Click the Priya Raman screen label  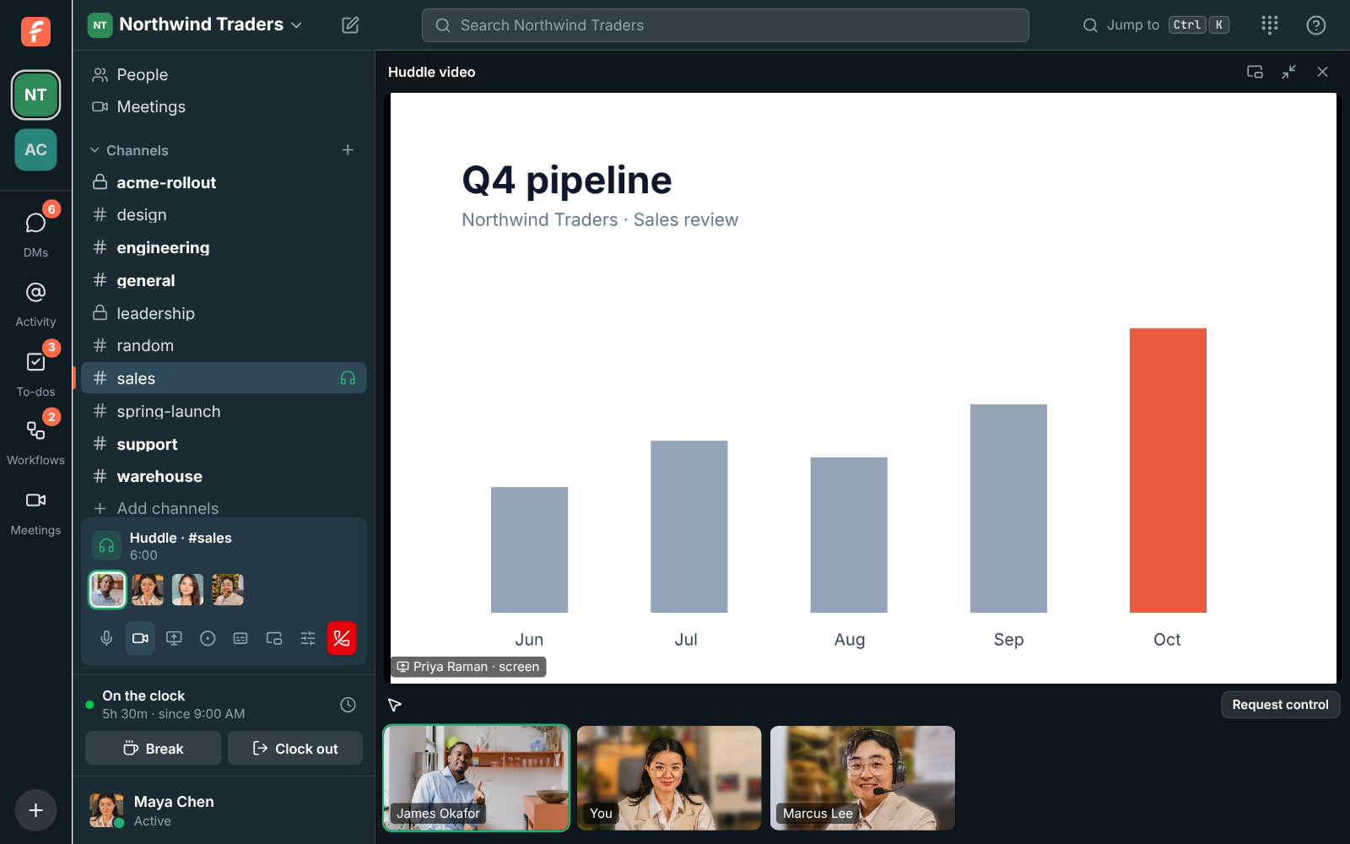click(x=468, y=667)
